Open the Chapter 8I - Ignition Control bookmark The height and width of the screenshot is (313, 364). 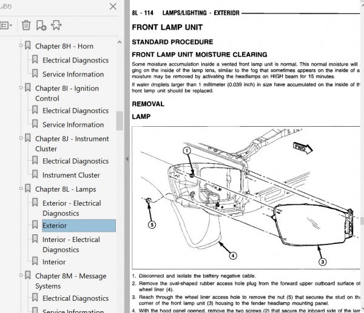tap(67, 93)
